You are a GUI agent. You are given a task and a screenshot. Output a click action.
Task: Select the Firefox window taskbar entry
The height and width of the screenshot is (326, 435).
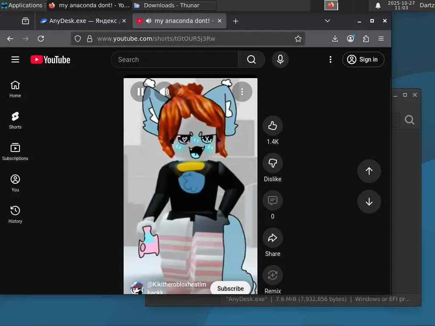click(x=89, y=5)
